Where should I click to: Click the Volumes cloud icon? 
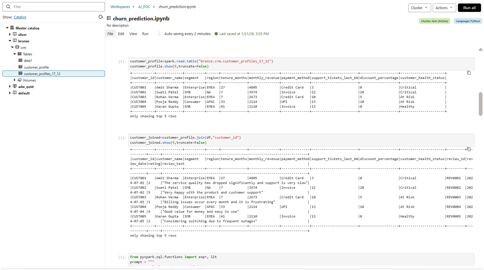(x=20, y=80)
